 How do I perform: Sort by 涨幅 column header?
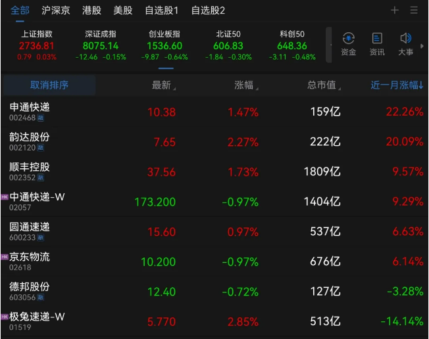tap(246, 85)
